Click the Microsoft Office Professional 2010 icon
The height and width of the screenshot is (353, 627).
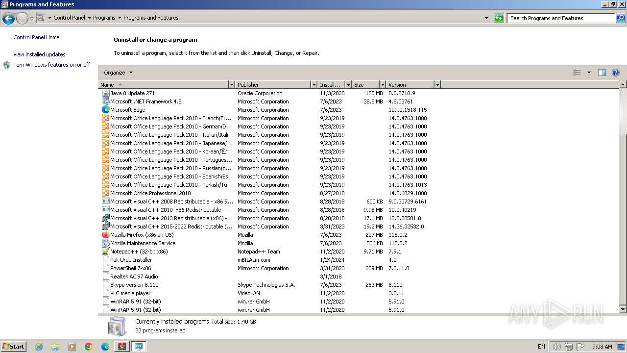[x=105, y=193]
